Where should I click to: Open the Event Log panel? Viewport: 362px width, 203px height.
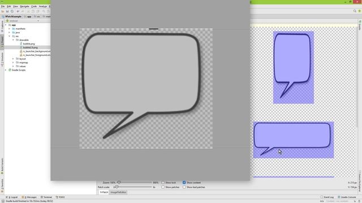pos(327,197)
